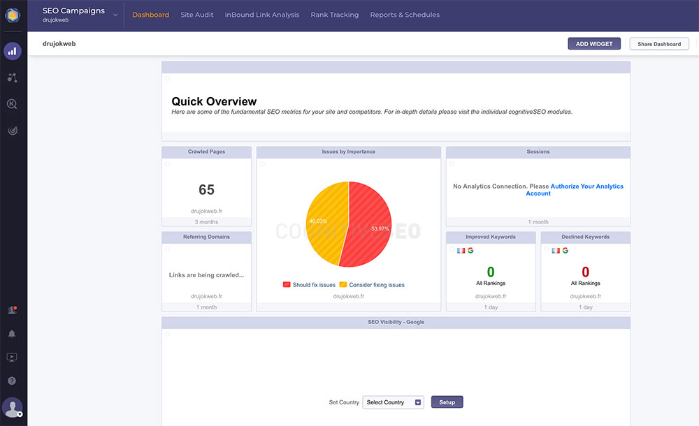Click the Declined Keywords widget header

click(585, 237)
